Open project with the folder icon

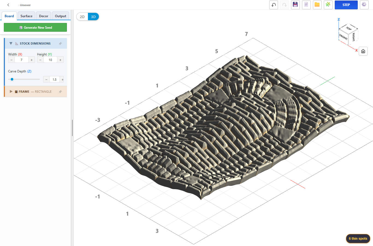317,5
